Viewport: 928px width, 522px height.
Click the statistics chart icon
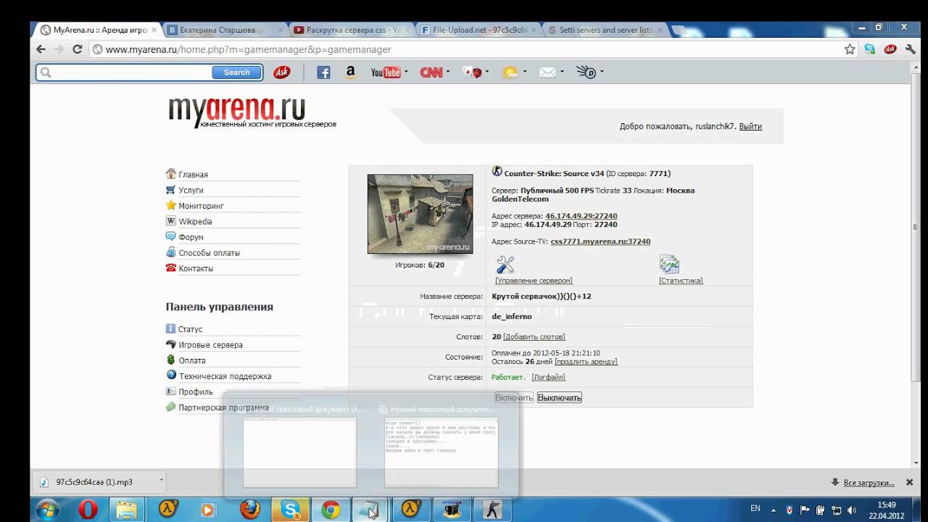[x=669, y=265]
